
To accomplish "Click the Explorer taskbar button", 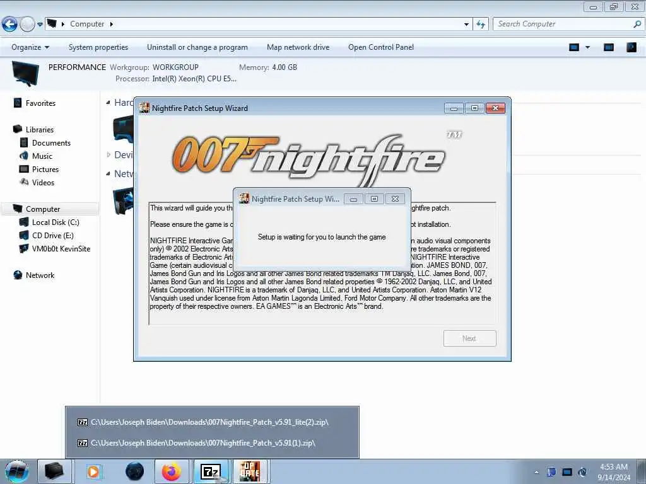I will [54, 471].
